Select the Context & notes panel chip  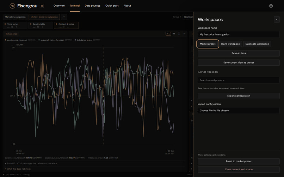point(66,25)
